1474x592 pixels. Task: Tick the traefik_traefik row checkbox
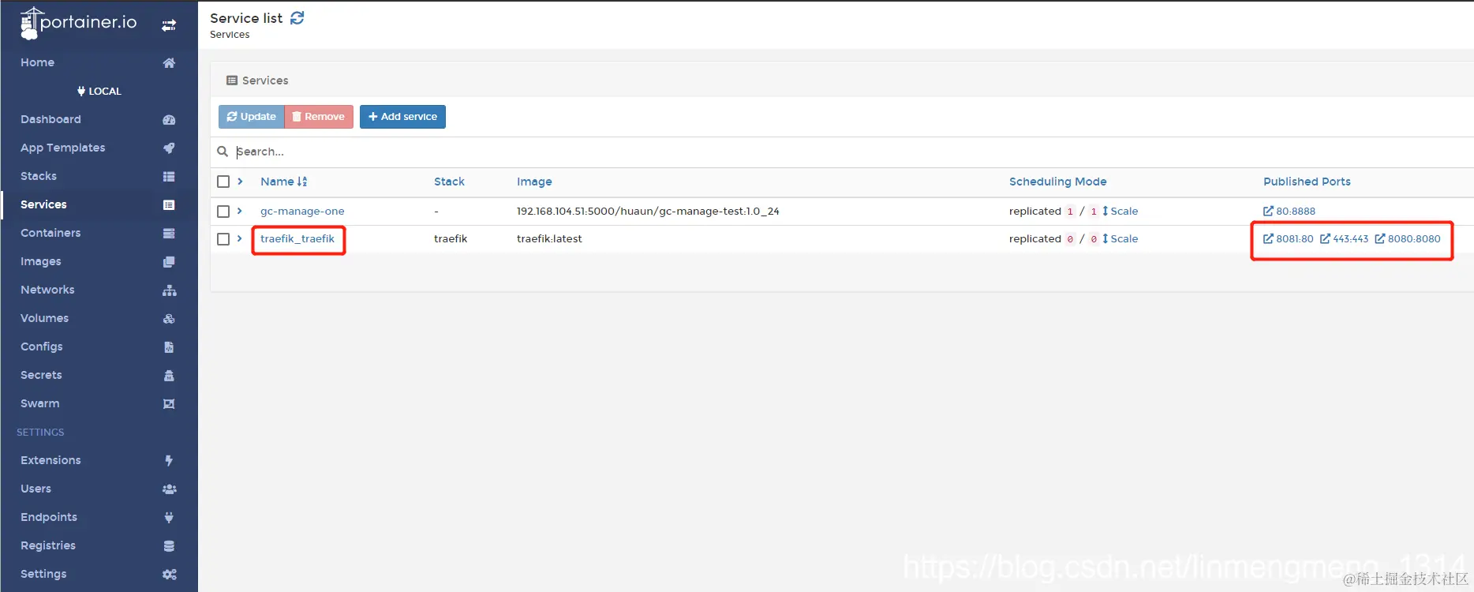[223, 239]
